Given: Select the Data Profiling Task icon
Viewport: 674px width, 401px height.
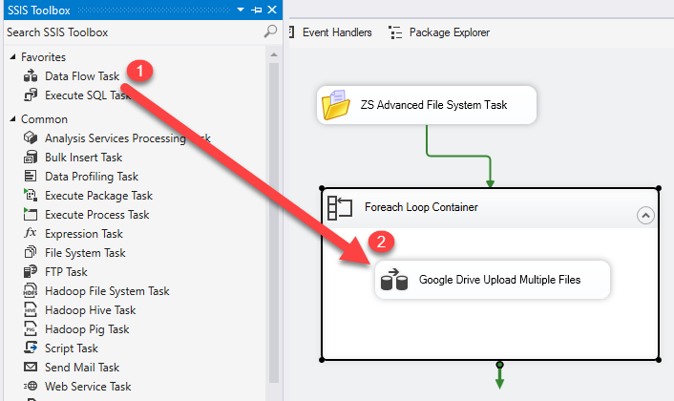Looking at the screenshot, I should pyautogui.click(x=30, y=177).
